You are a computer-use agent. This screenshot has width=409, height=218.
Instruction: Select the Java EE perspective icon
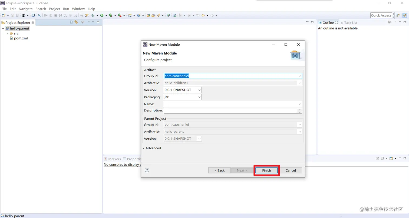pyautogui.click(x=405, y=15)
